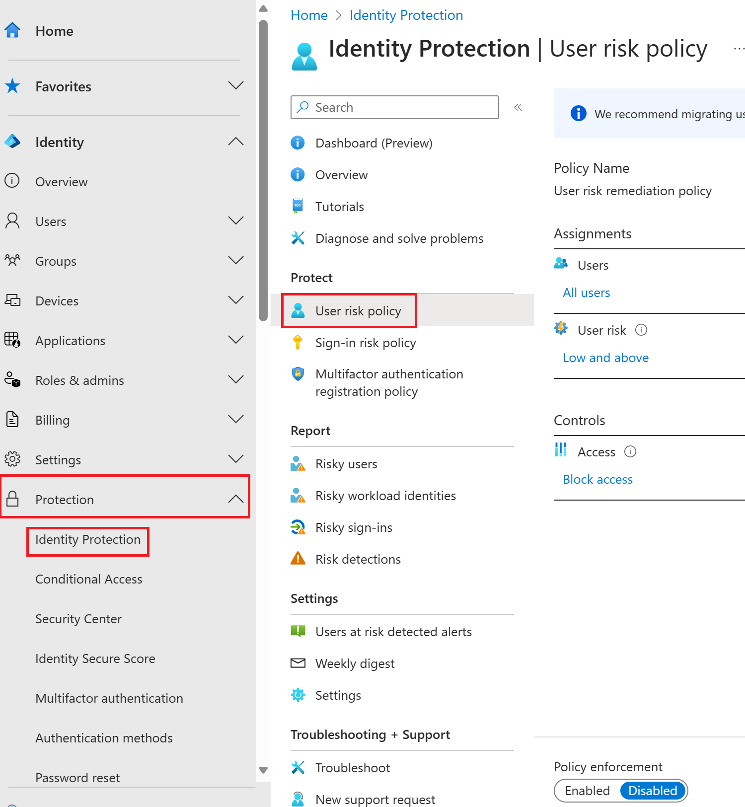Open the ellipsis more options beside title

tap(739, 49)
